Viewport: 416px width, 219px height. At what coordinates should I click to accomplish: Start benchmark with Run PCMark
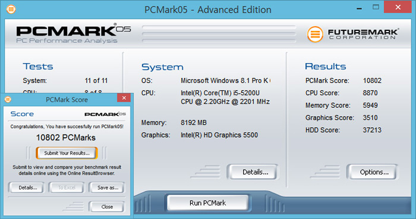pos(208,203)
